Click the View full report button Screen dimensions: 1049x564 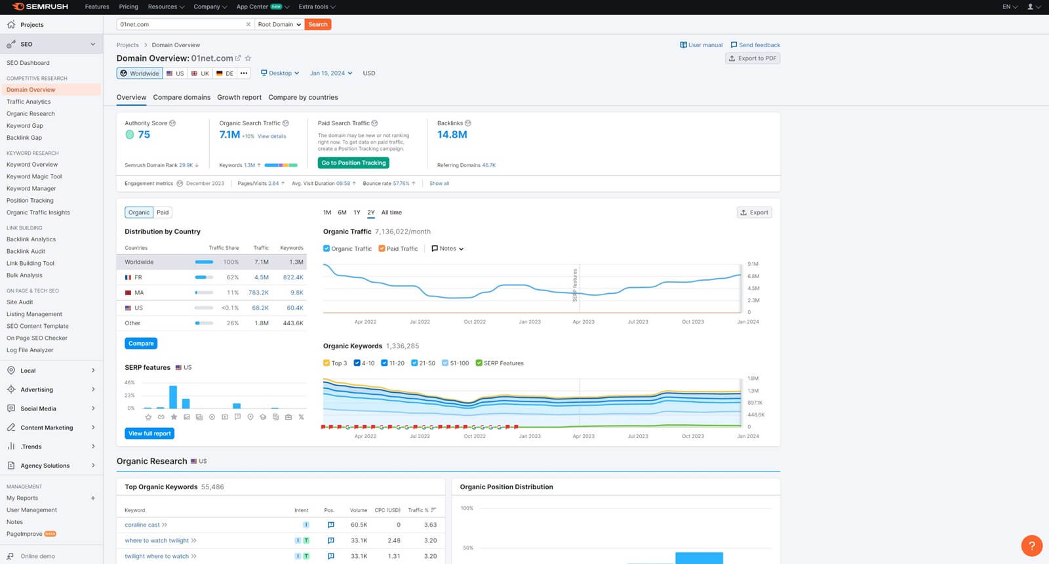point(149,433)
